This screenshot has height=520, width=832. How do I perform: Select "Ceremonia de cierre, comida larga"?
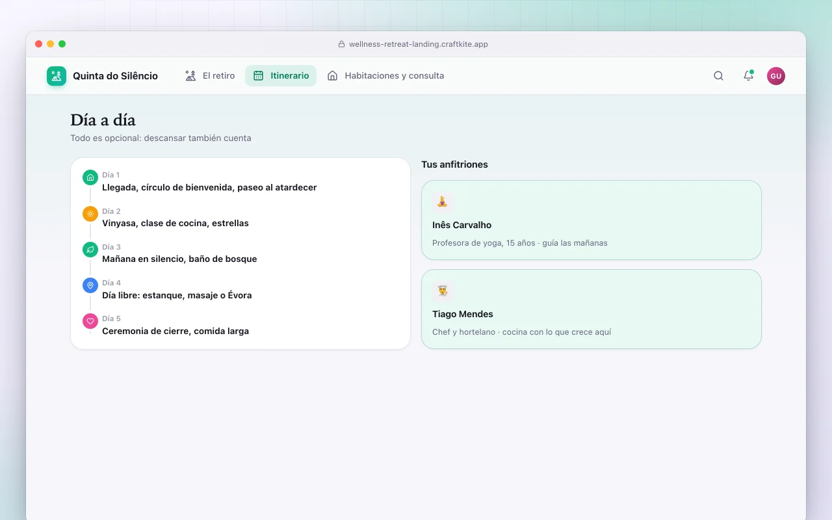tap(175, 331)
